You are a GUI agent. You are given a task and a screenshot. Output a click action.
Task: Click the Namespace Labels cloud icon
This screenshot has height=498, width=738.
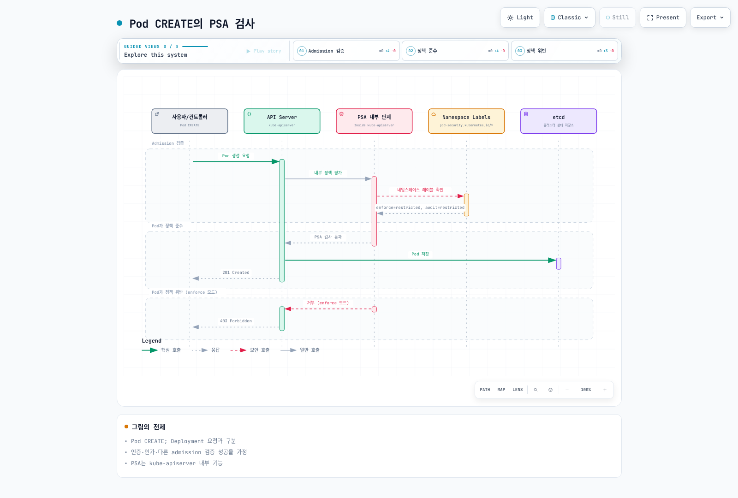[x=434, y=114]
